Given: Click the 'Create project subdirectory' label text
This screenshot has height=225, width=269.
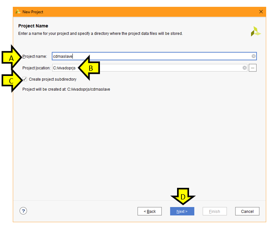Looking at the screenshot, I should 52,80.
